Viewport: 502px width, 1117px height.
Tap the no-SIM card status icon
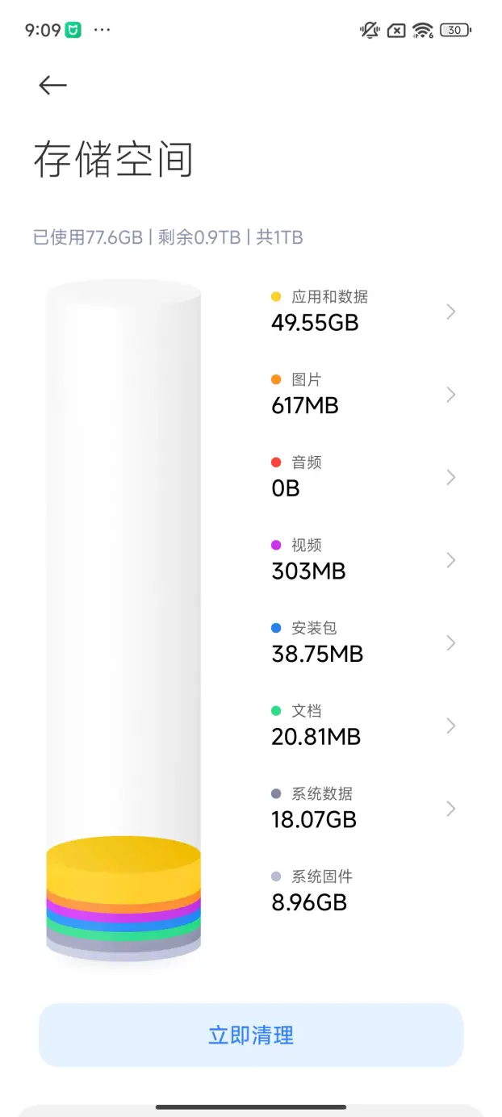tap(396, 31)
